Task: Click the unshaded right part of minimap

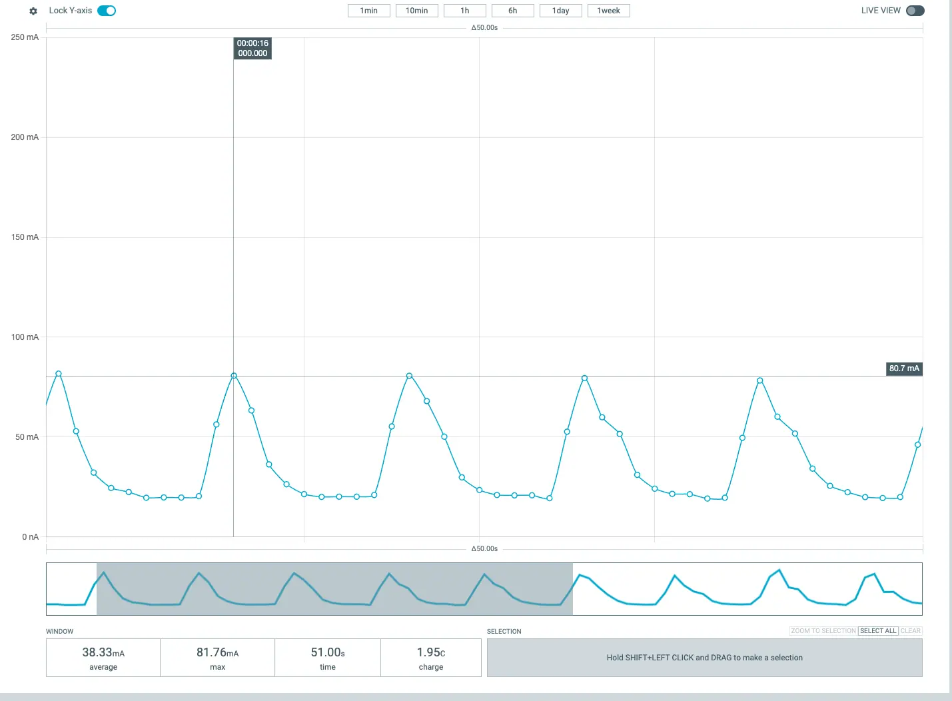Action: click(x=747, y=589)
